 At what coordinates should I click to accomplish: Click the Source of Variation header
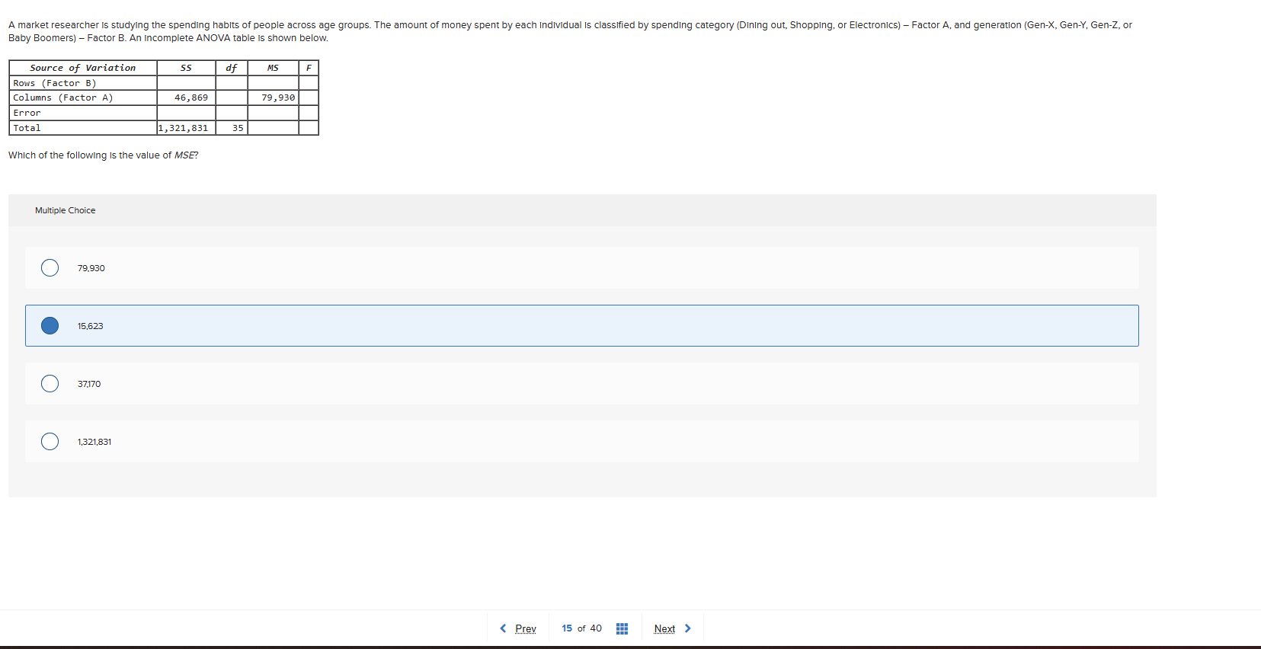click(x=83, y=68)
